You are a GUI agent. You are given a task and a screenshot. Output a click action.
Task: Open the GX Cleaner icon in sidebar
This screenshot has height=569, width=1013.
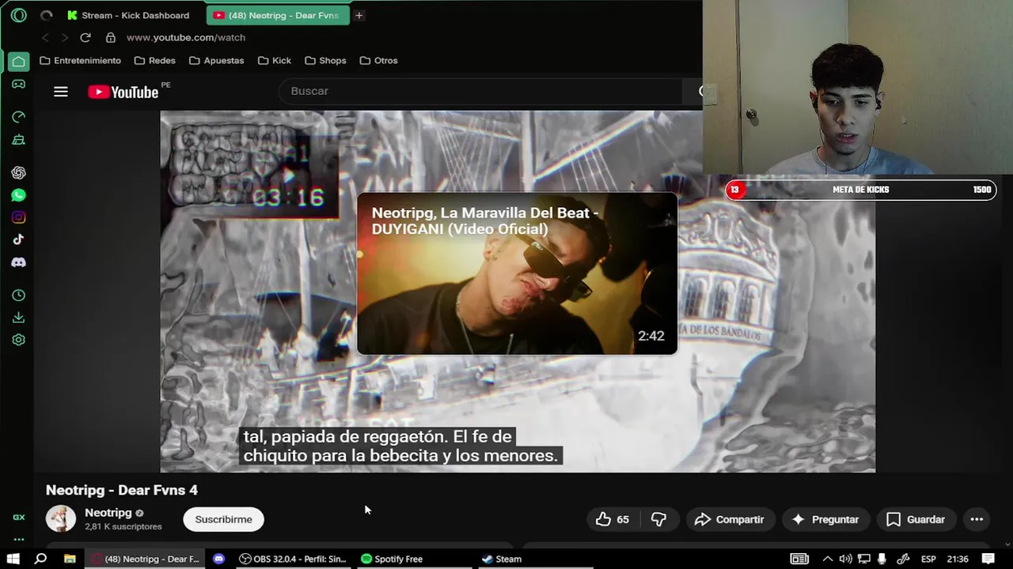[18, 140]
